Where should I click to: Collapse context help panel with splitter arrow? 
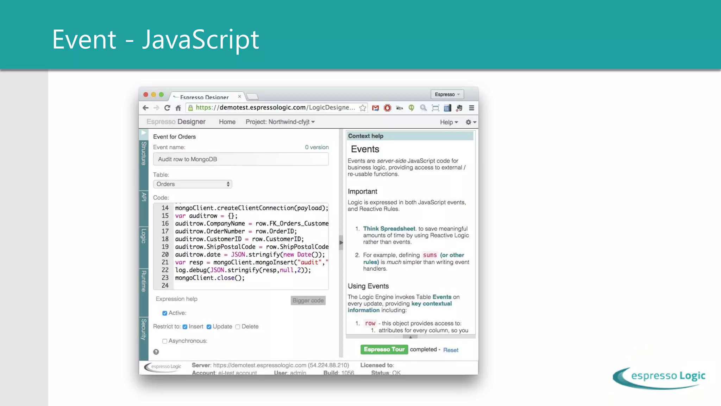[341, 242]
